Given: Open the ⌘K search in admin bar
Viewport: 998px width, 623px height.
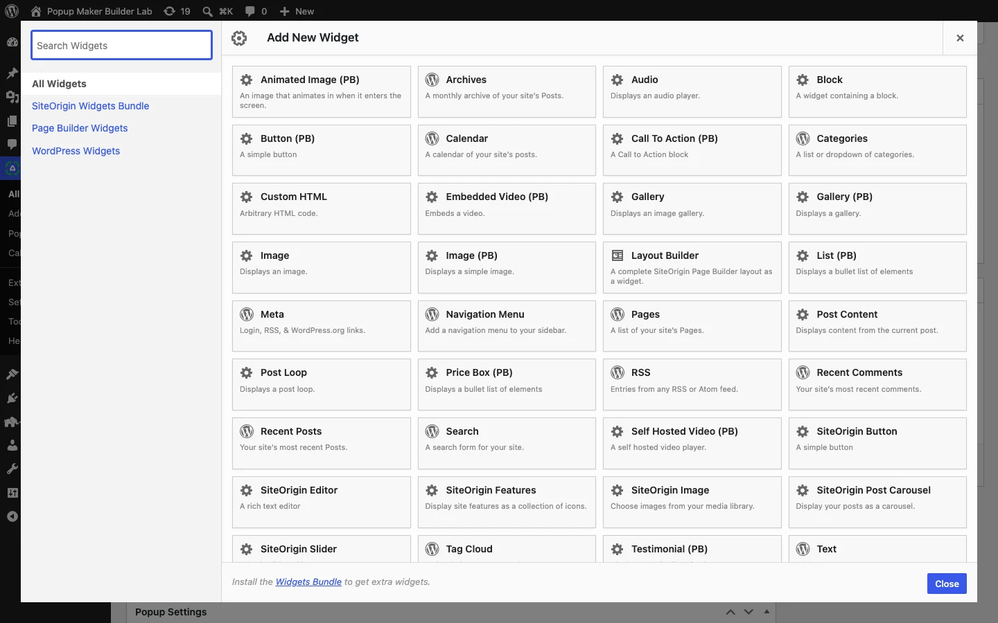Looking at the screenshot, I should [x=217, y=11].
